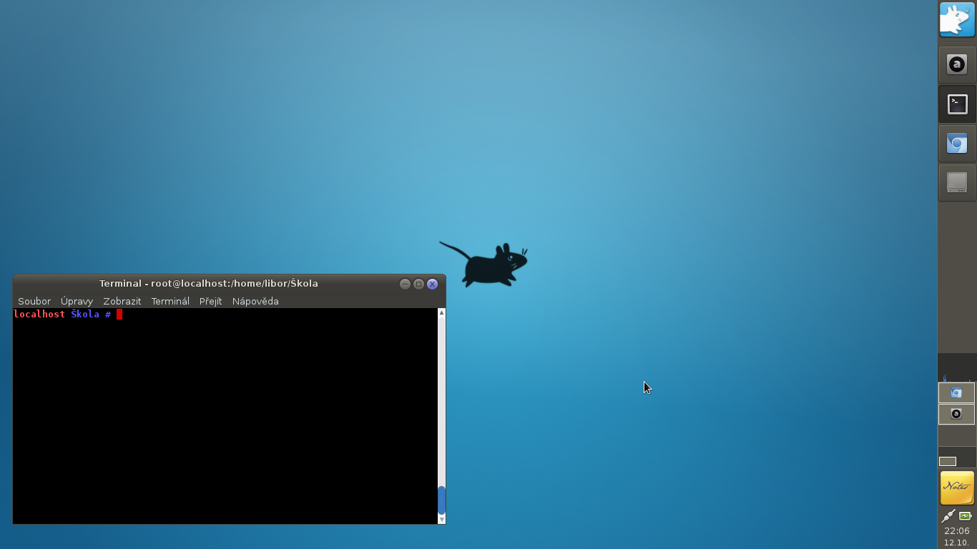Image resolution: width=977 pixels, height=549 pixels.
Task: Click the Terminal scrollbar down arrow
Action: point(441,520)
